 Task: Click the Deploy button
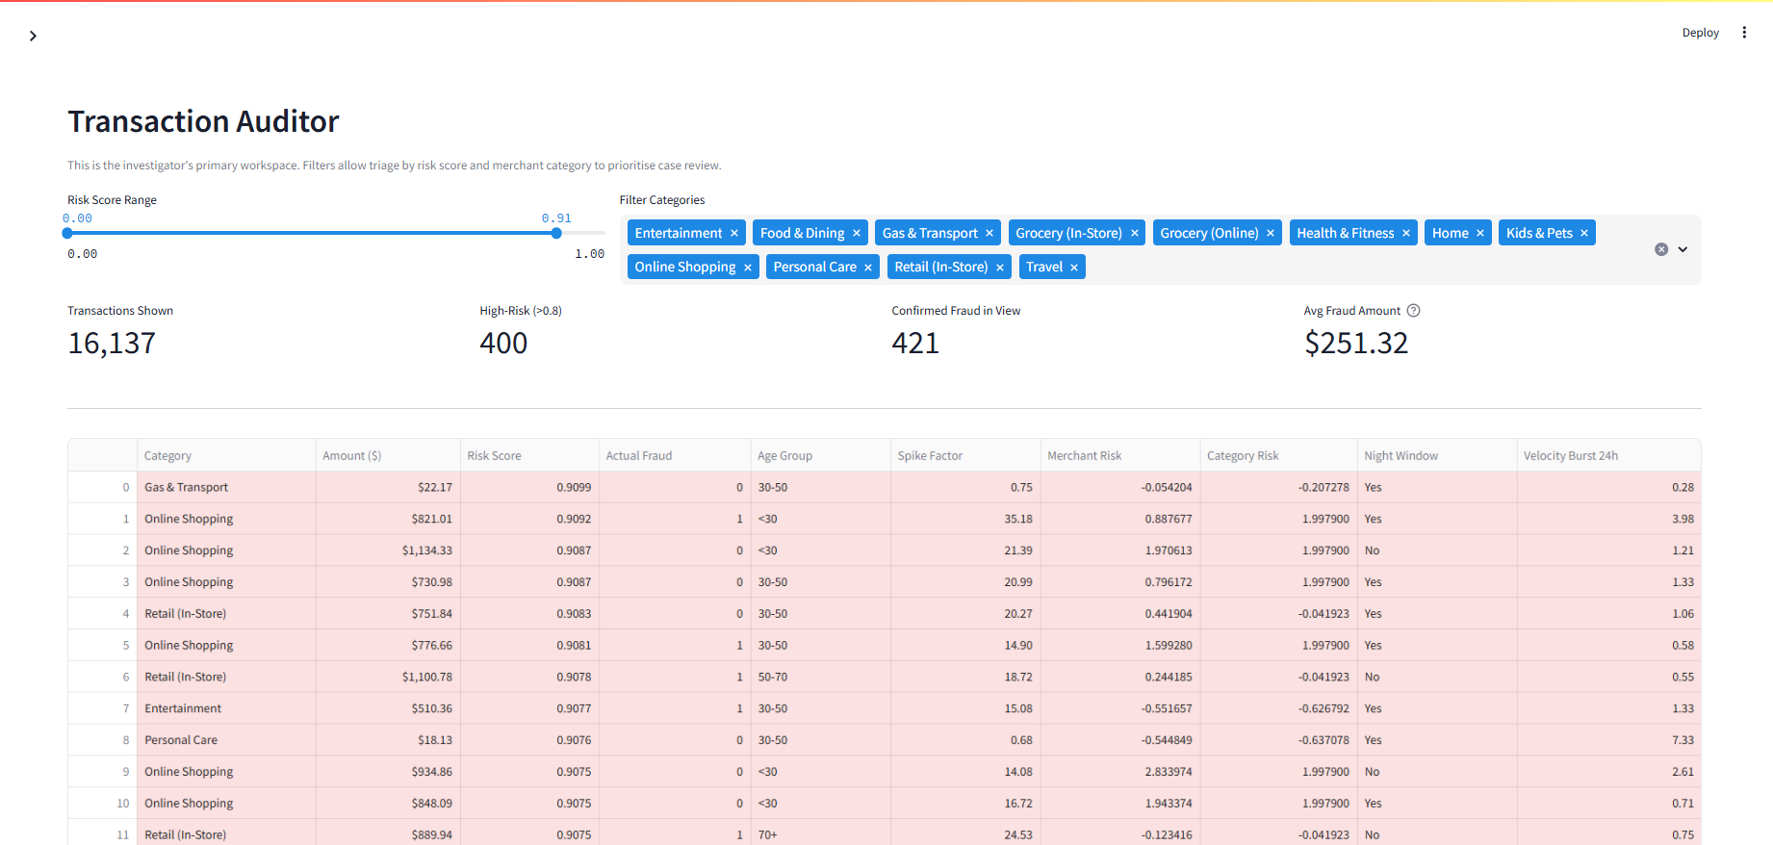pyautogui.click(x=1700, y=33)
